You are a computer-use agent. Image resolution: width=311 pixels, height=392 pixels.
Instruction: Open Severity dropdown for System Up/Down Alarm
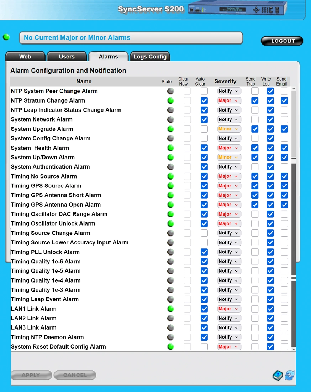click(x=229, y=158)
